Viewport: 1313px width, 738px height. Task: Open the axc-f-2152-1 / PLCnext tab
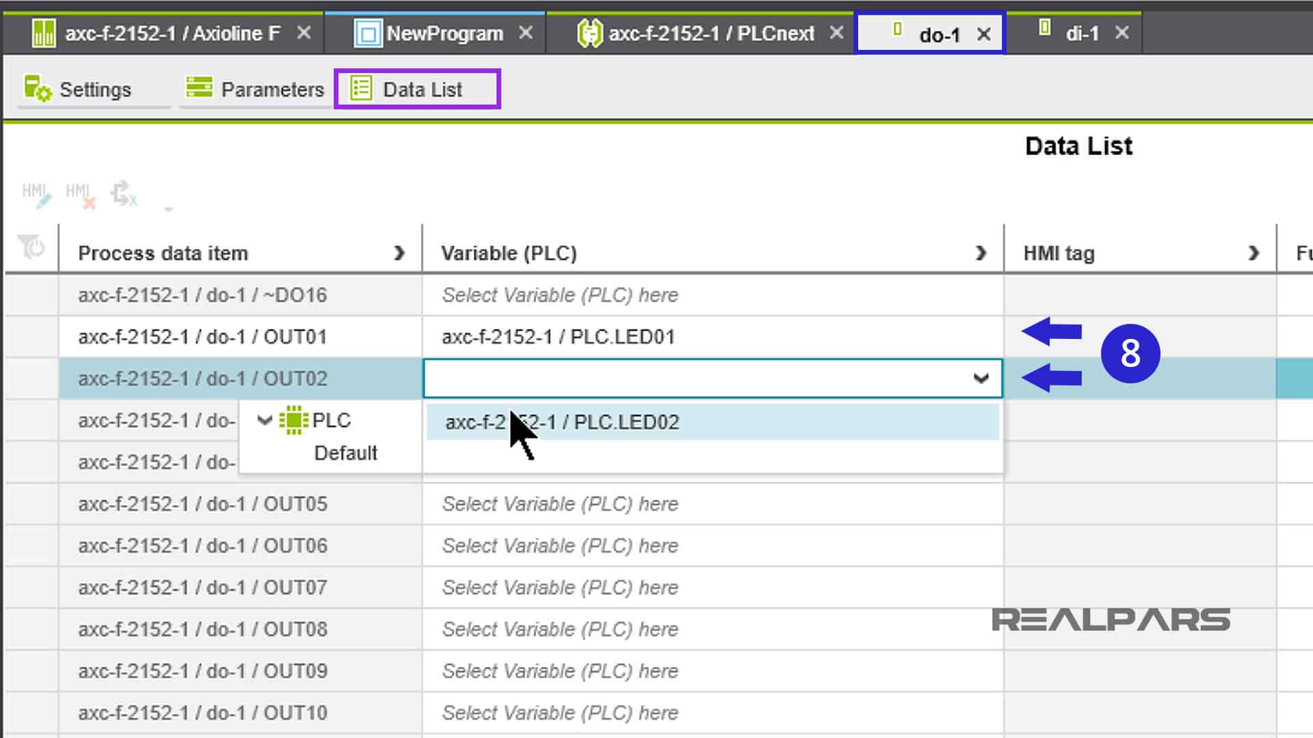tap(700, 33)
